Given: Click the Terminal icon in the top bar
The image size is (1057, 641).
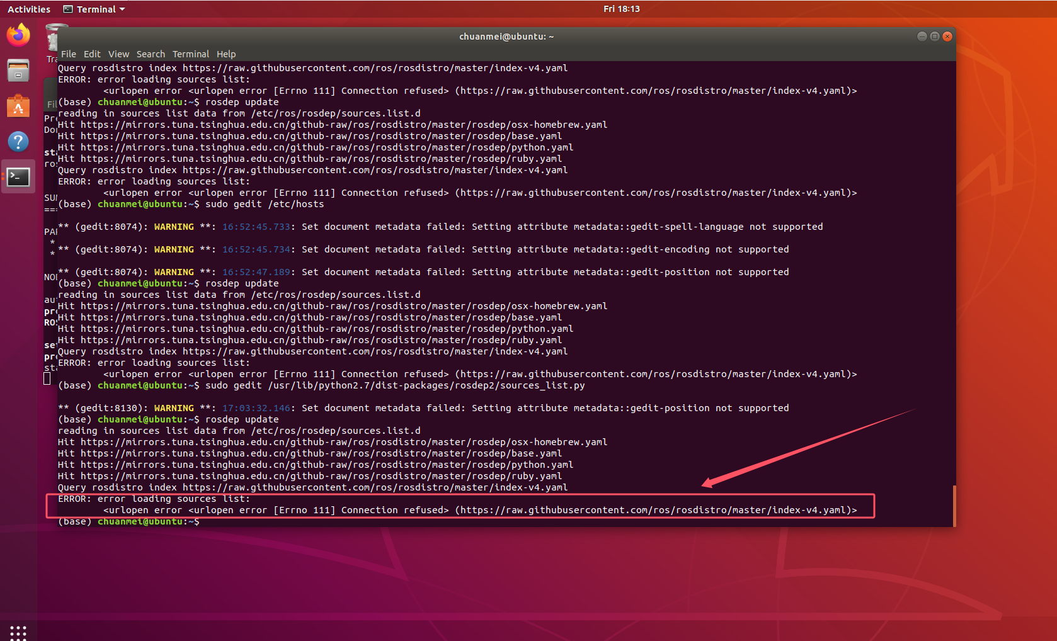Looking at the screenshot, I should (x=67, y=9).
